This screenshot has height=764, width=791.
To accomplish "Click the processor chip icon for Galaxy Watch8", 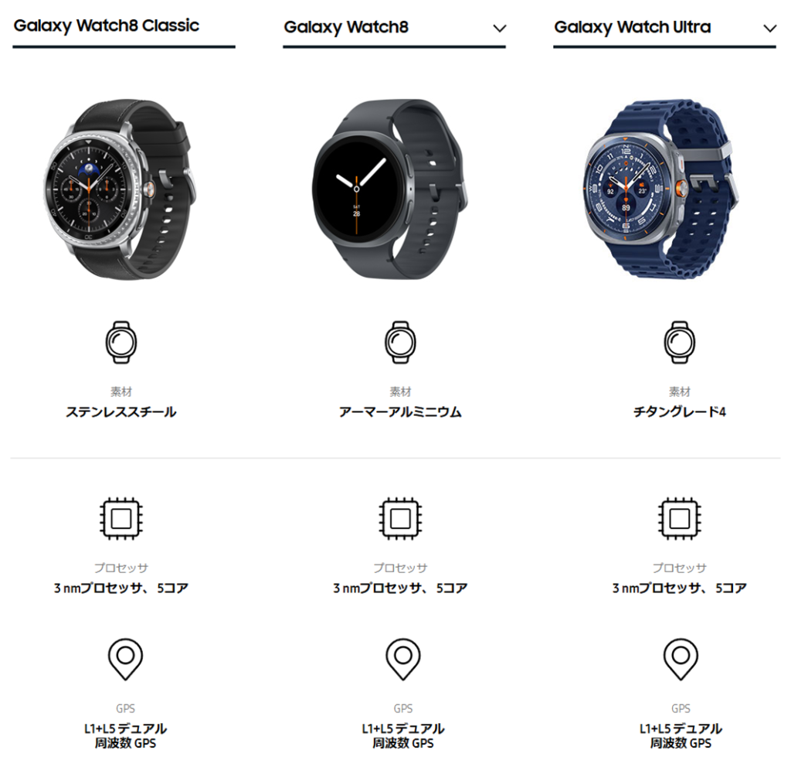I will [x=400, y=519].
